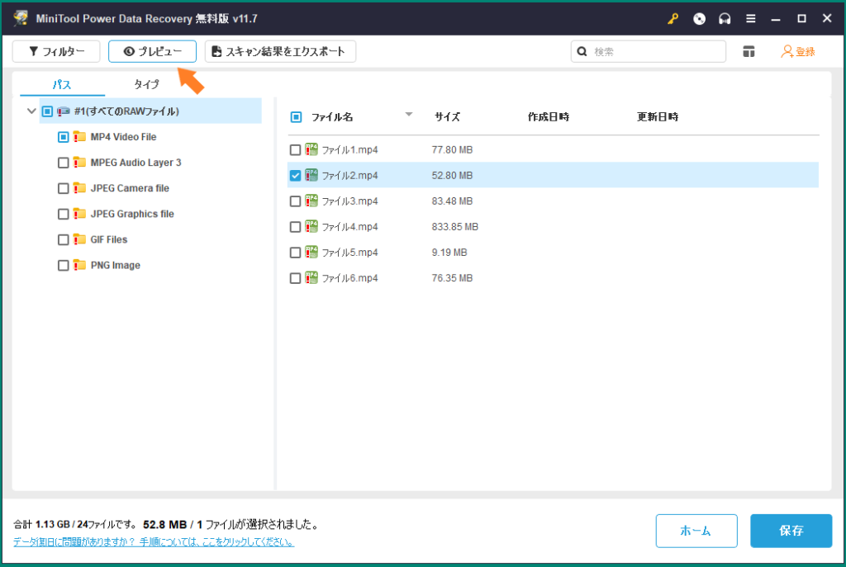Open the bootable media disc icon
The width and height of the screenshot is (846, 567).
pos(699,17)
